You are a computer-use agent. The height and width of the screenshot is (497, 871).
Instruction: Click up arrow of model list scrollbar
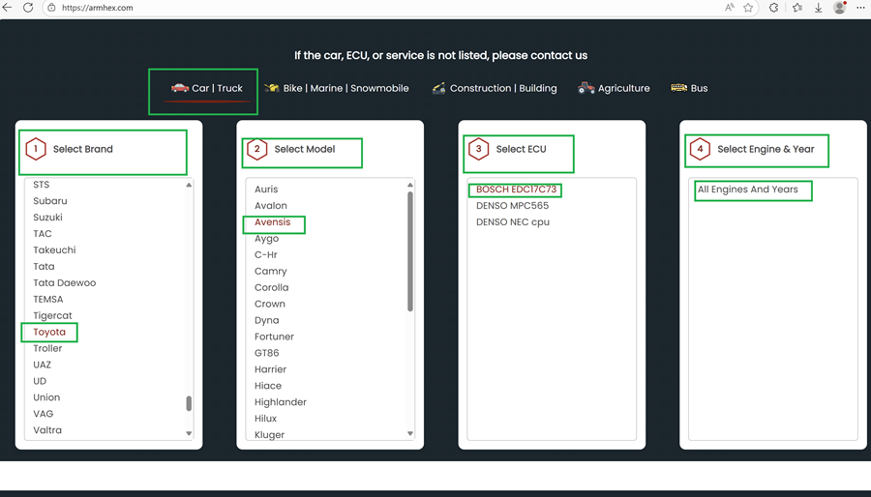point(410,185)
